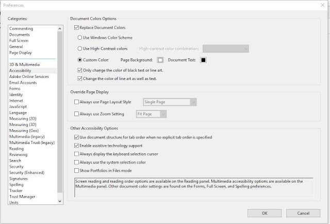Select the 3D & Multimedia category
This screenshot has height=224, width=330.
(x=24, y=65)
